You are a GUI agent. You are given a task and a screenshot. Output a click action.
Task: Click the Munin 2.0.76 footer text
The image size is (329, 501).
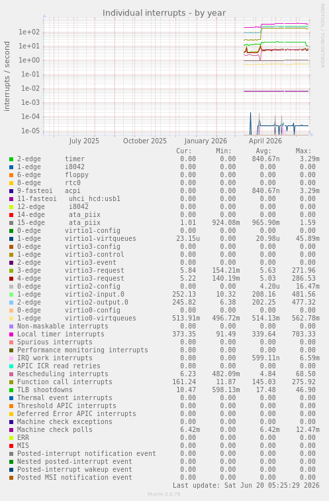164,494
